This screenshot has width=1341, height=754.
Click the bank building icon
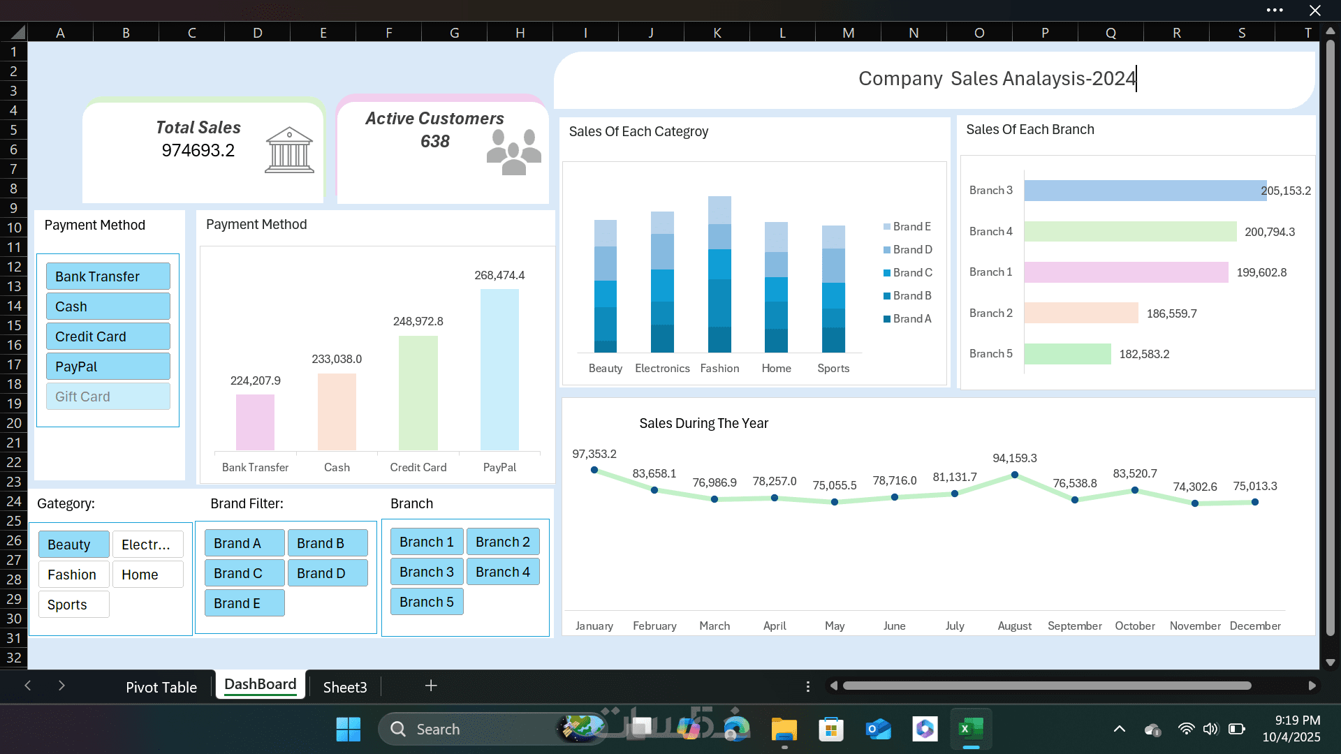(289, 149)
